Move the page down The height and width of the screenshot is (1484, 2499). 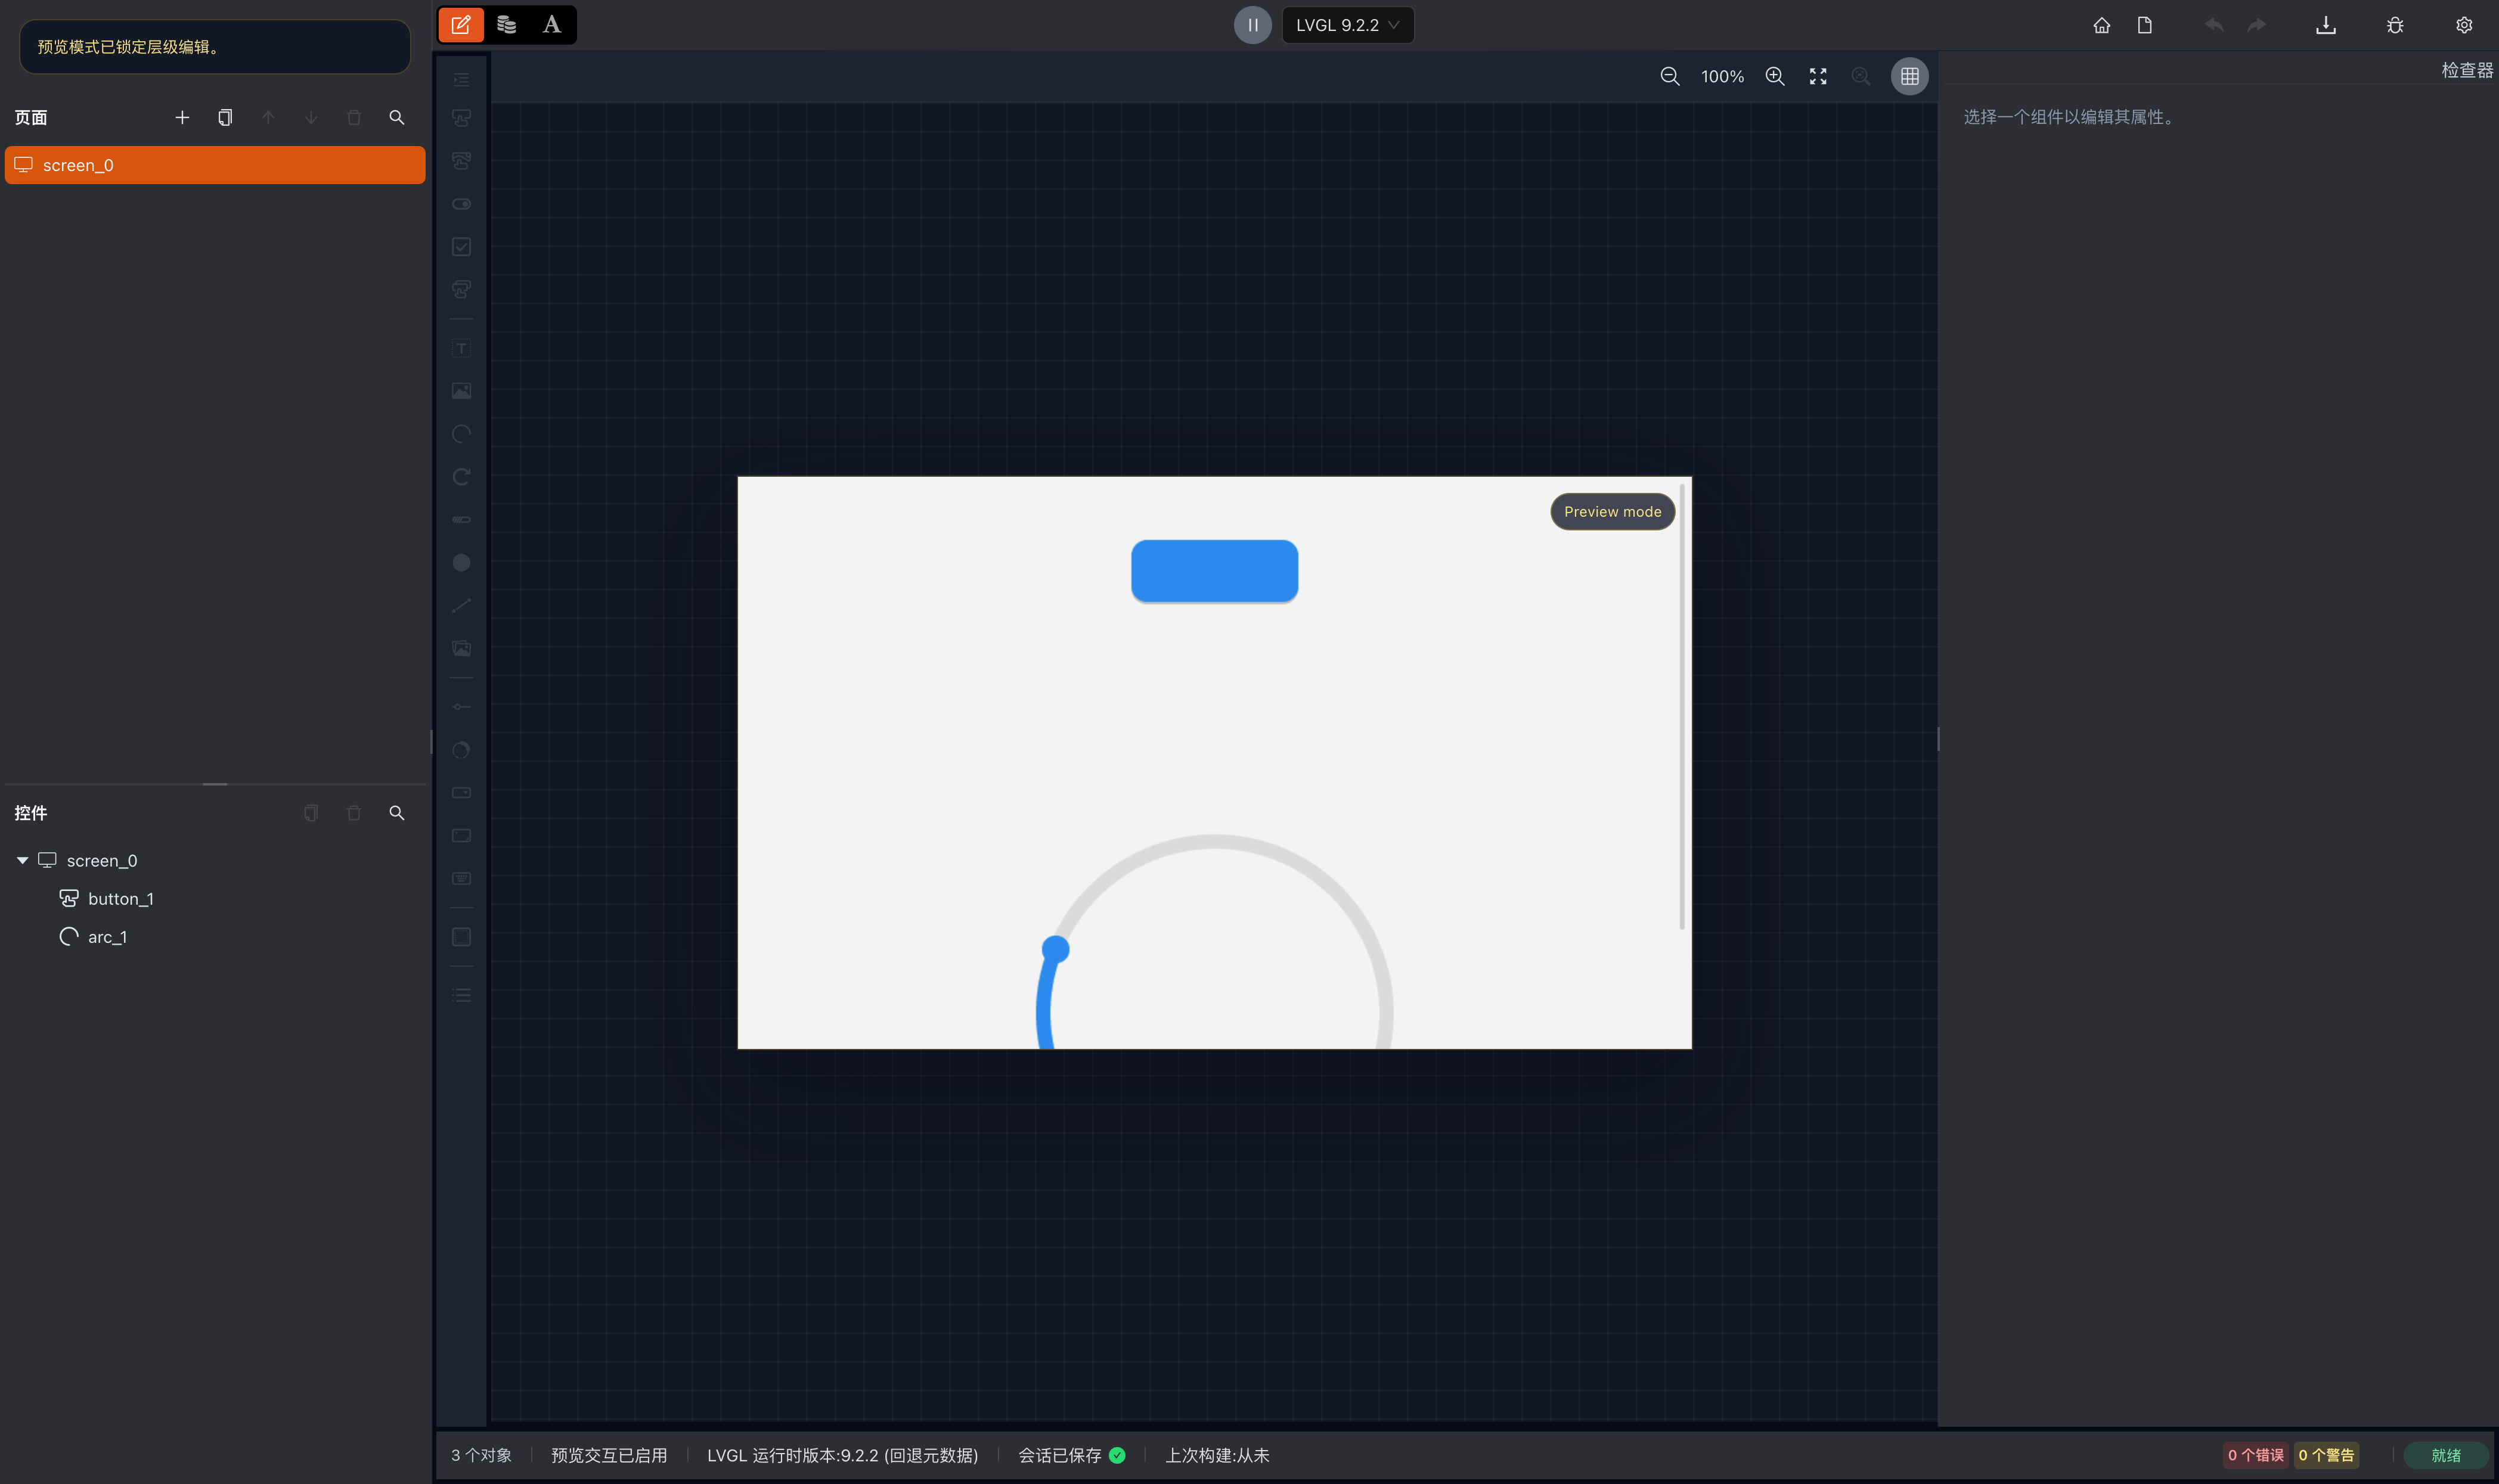311,118
